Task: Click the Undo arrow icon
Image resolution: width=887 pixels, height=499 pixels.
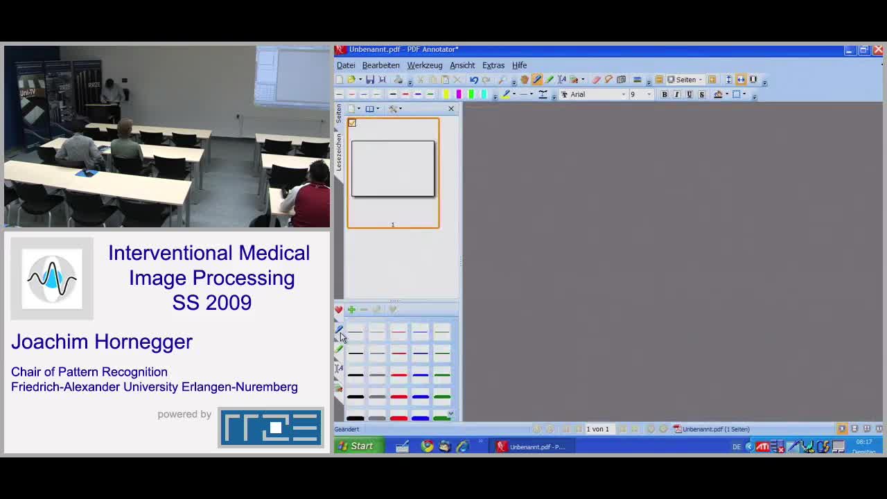Action: click(x=474, y=80)
